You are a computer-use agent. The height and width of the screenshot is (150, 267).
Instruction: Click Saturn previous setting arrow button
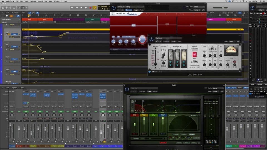point(119,10)
